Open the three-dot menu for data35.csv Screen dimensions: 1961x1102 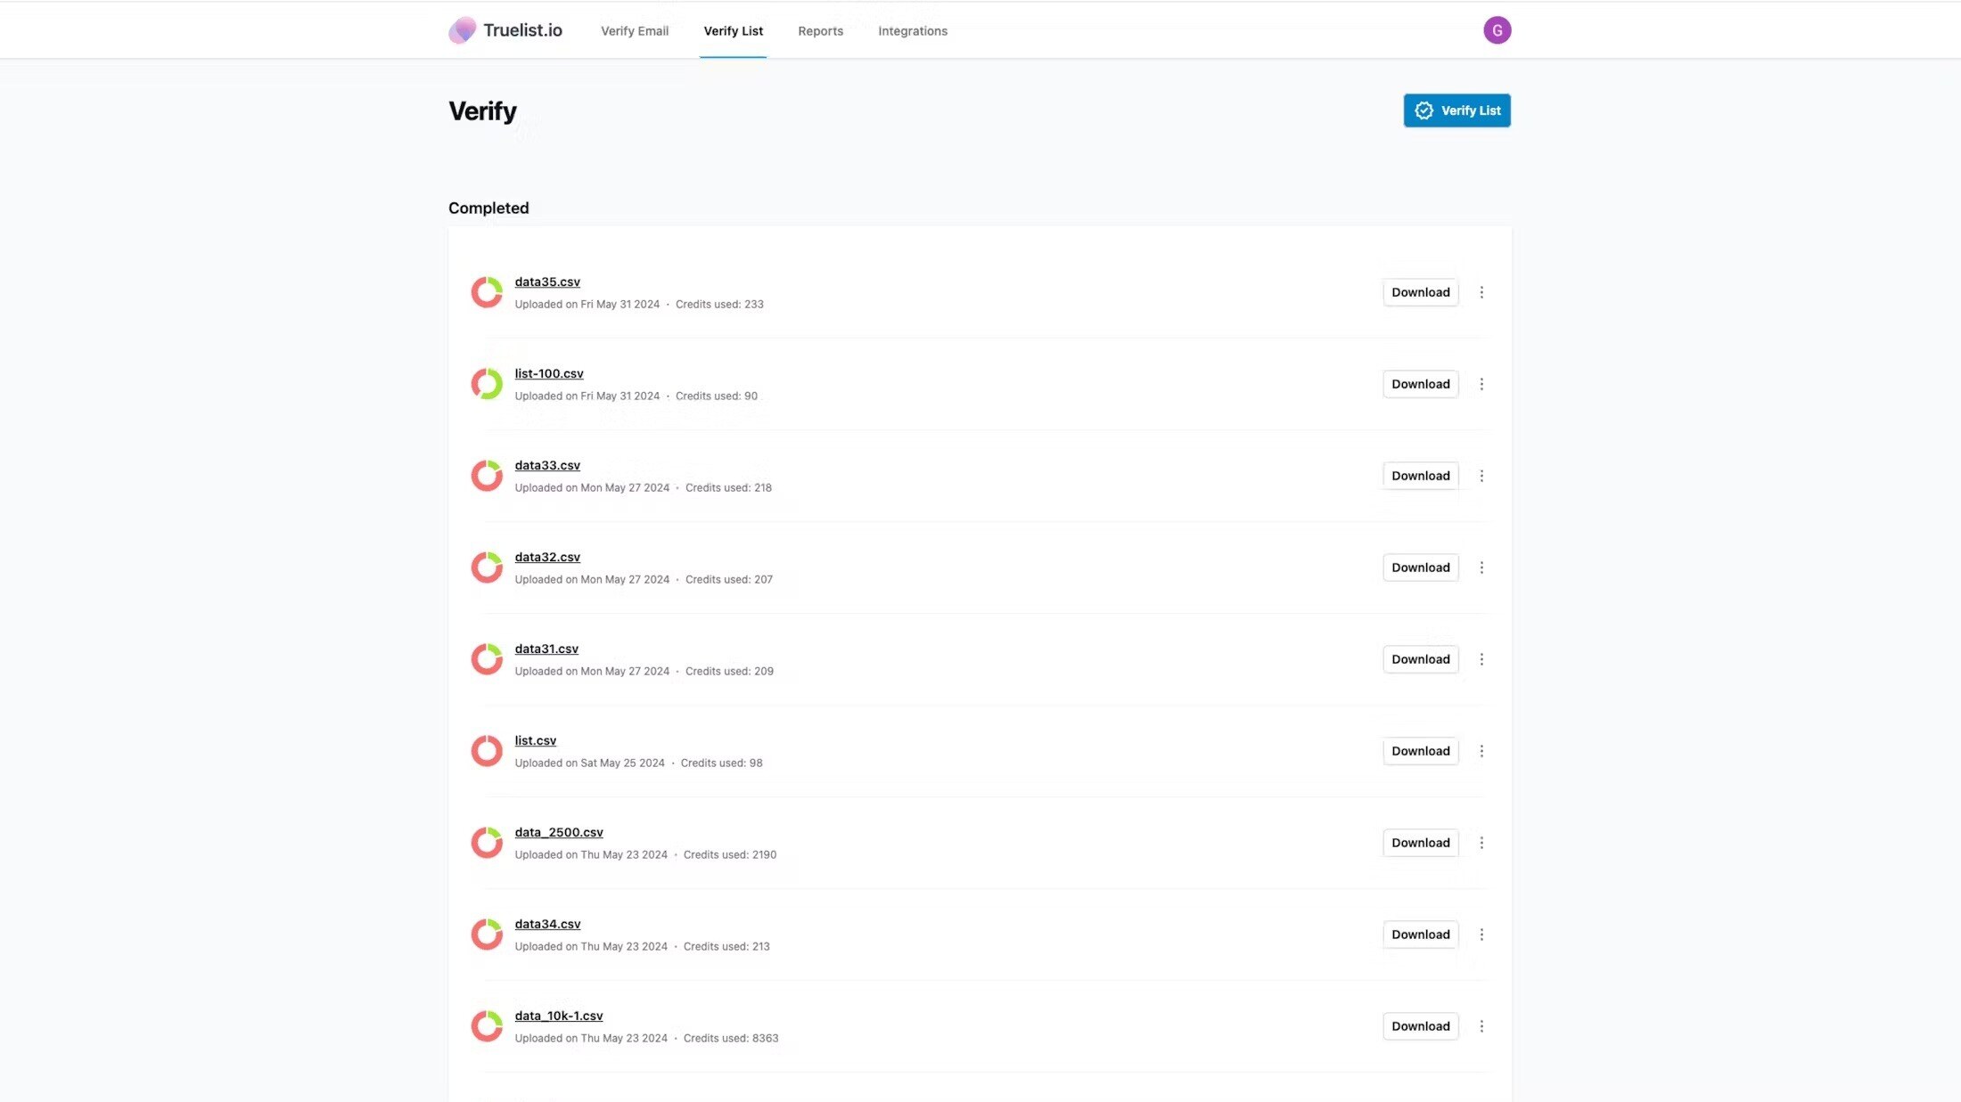1482,291
